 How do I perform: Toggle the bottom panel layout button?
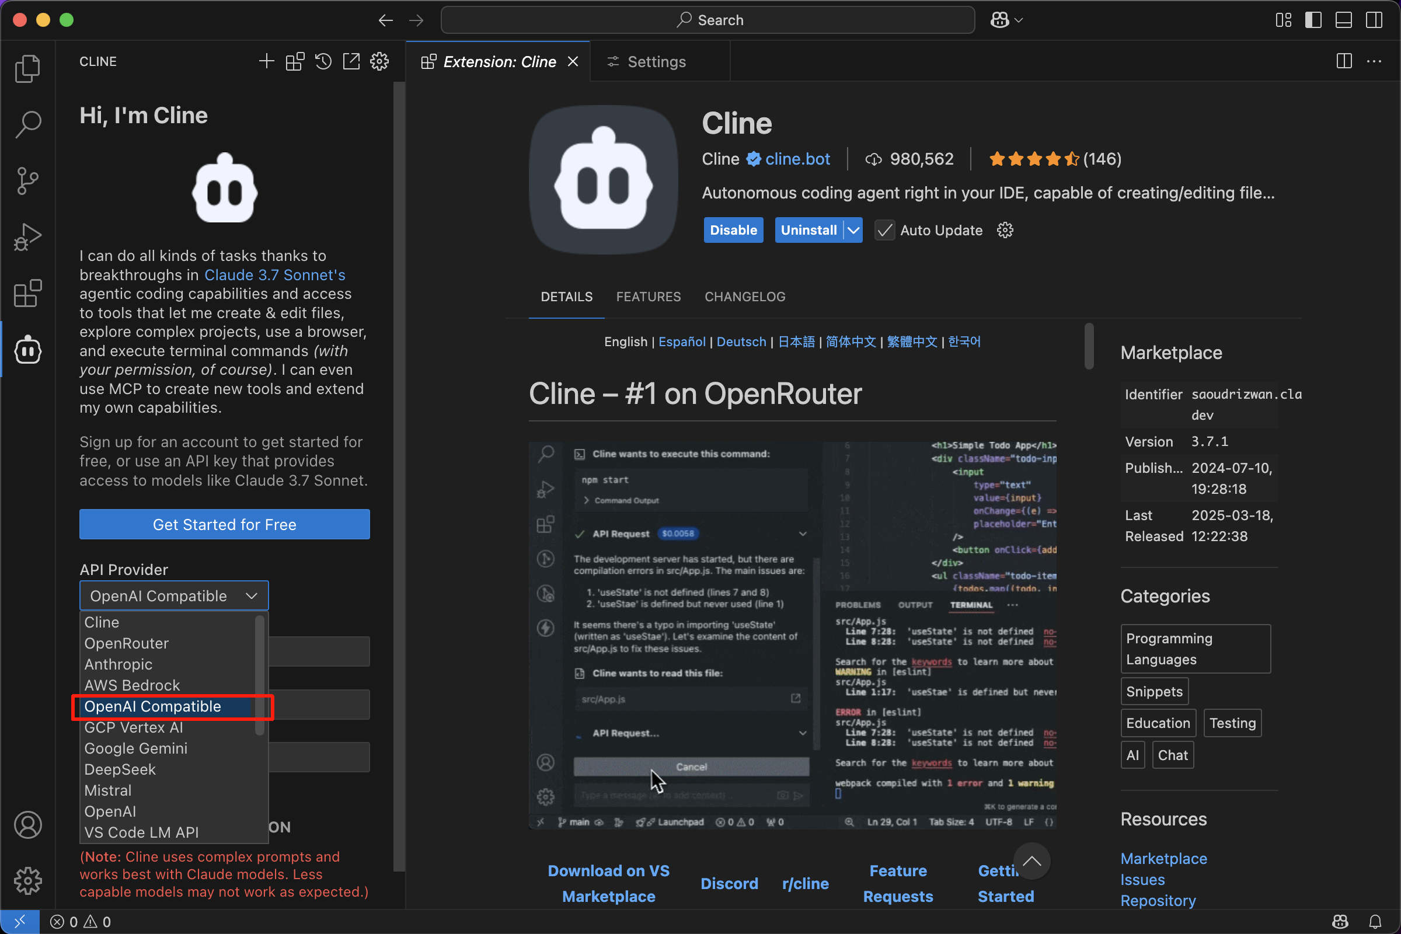coord(1344,20)
